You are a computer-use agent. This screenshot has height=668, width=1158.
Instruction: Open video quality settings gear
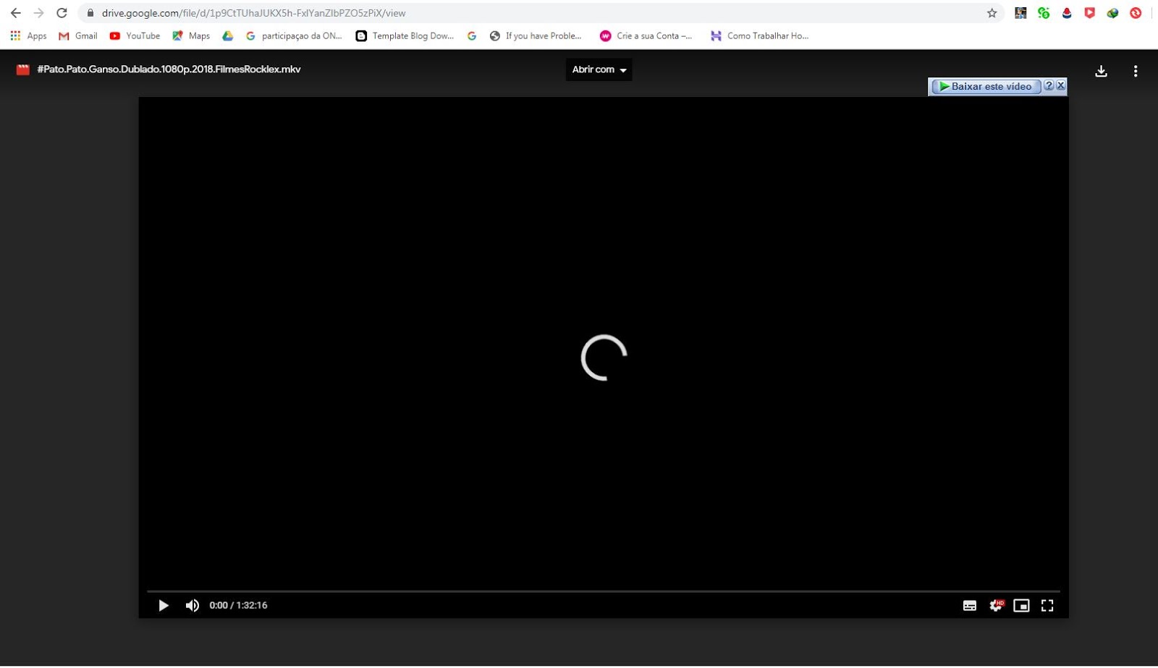tap(996, 606)
